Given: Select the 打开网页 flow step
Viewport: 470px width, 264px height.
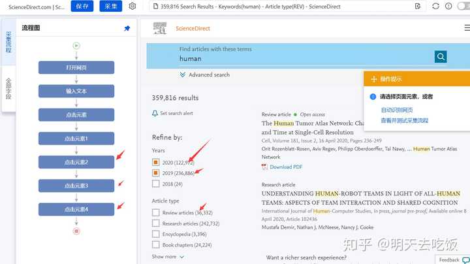Looking at the screenshot, I should point(76,67).
